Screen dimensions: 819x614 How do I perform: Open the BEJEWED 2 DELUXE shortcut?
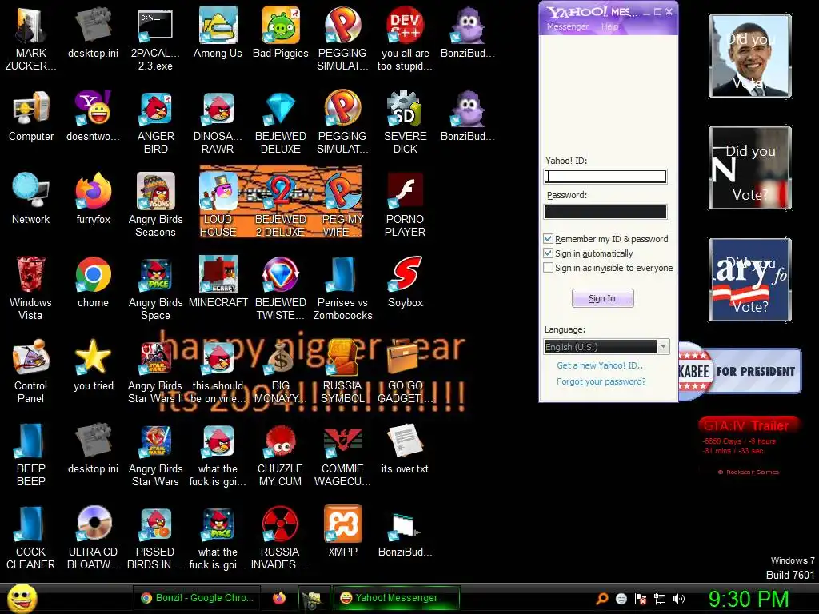[x=281, y=205]
